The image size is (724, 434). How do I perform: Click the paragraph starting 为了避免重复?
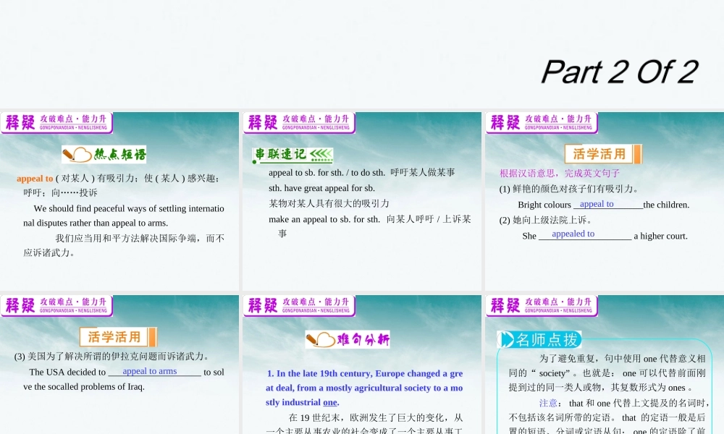click(x=607, y=373)
